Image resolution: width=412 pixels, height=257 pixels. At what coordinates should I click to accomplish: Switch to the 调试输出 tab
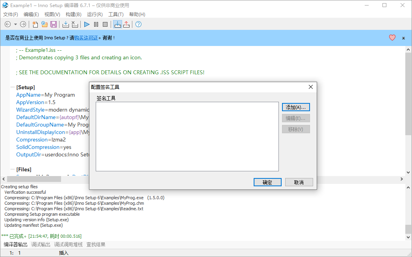41,244
